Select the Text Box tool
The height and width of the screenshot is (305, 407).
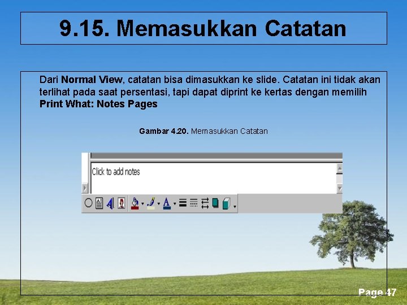pyautogui.click(x=99, y=203)
